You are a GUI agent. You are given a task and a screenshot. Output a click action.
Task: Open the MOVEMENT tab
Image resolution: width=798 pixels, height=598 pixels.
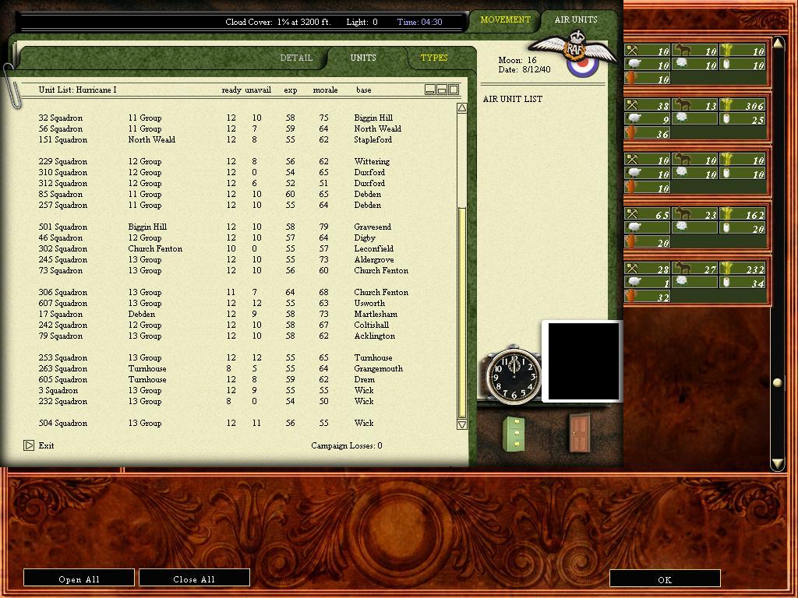(x=505, y=19)
